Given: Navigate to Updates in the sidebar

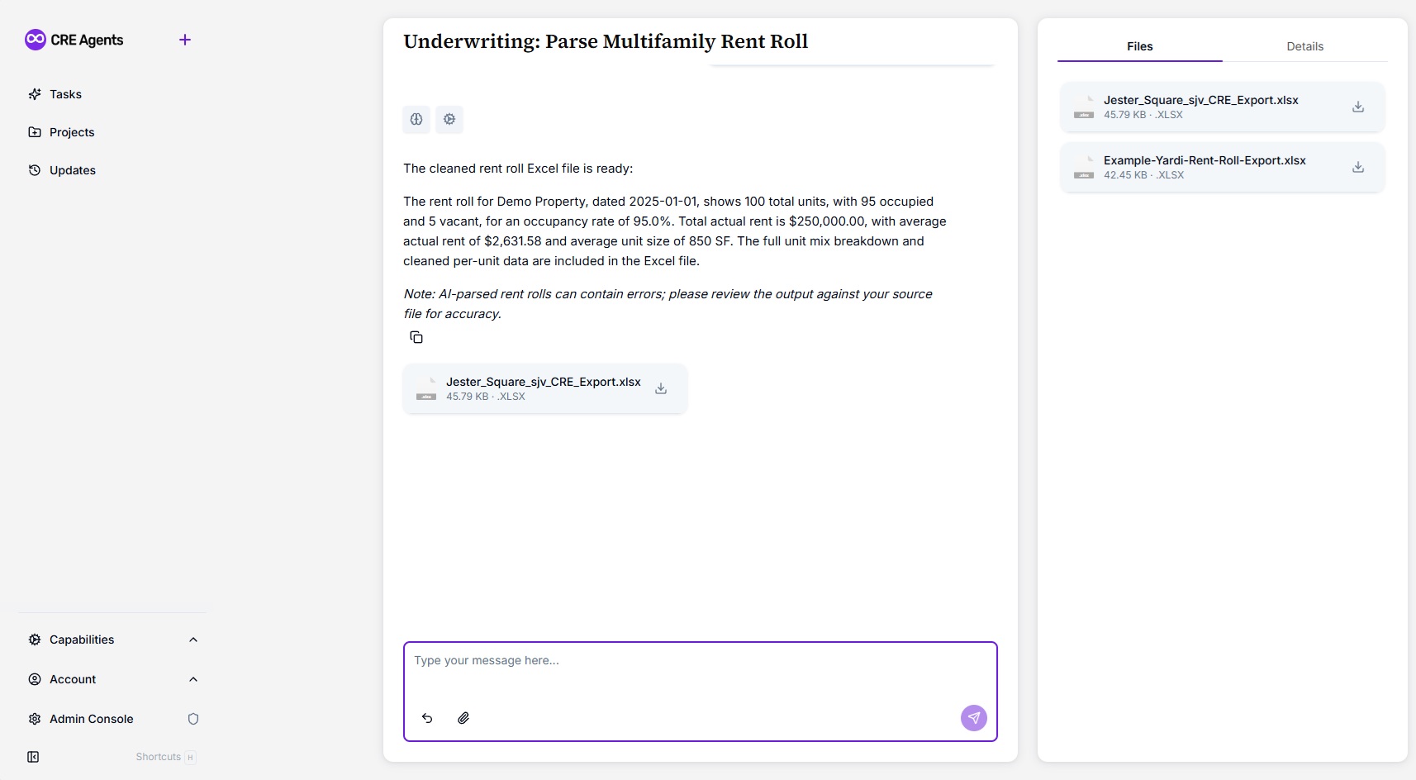Looking at the screenshot, I should tap(72, 170).
